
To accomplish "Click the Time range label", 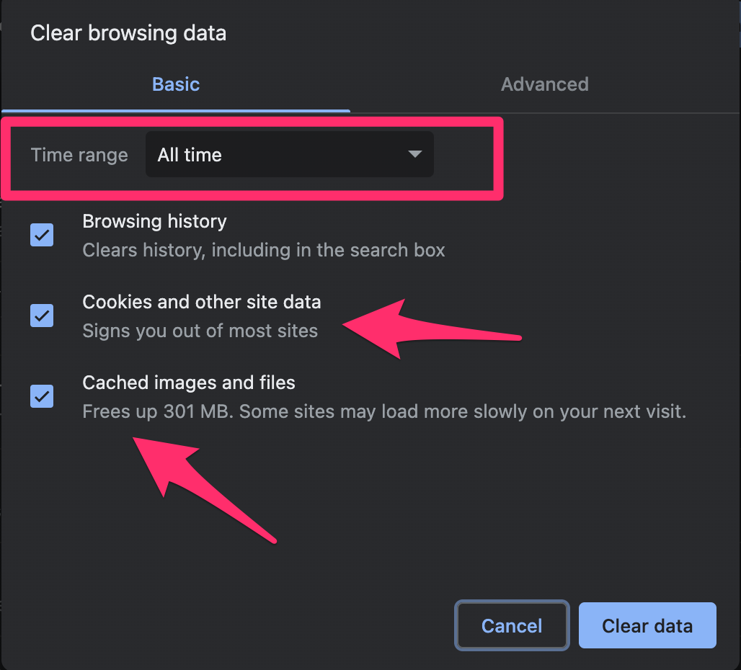I will click(x=79, y=154).
